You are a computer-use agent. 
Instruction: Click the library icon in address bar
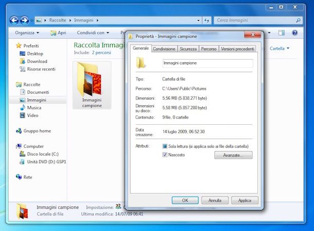click(39, 21)
